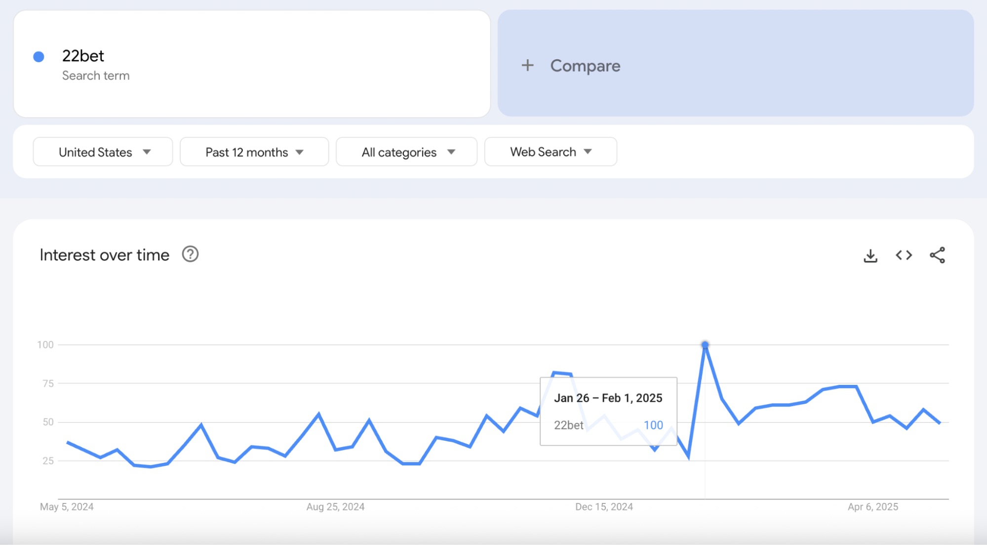Click the Dec 15, 2024 axis label
This screenshot has height=545, width=987.
604,506
